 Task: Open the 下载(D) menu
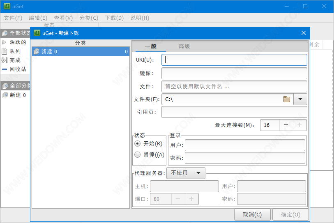pyautogui.click(x=114, y=18)
